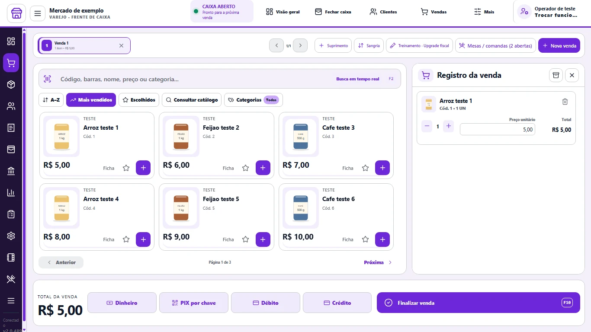Choose Dinheiro payment method
This screenshot has width=591, height=332.
point(122,303)
